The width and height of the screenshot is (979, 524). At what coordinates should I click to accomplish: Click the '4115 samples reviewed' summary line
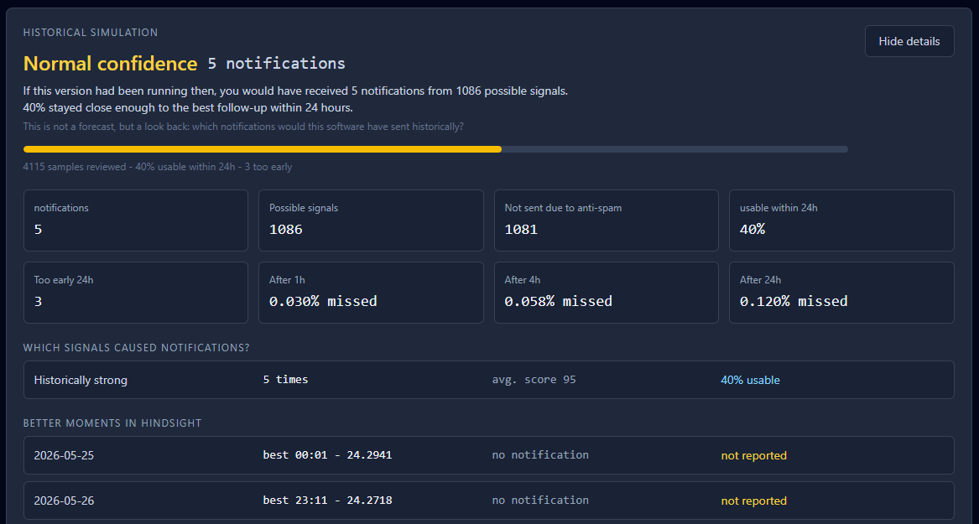158,167
